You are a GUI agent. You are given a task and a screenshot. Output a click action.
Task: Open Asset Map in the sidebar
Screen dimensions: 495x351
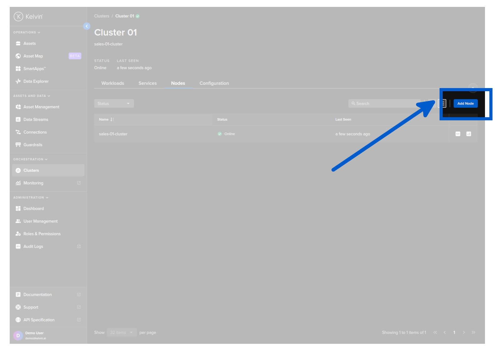click(x=33, y=56)
